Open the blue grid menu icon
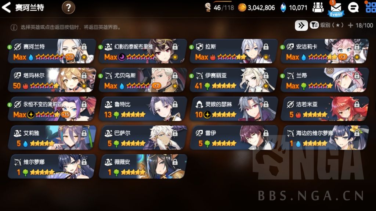The image size is (376, 211). pyautogui.click(x=370, y=7)
